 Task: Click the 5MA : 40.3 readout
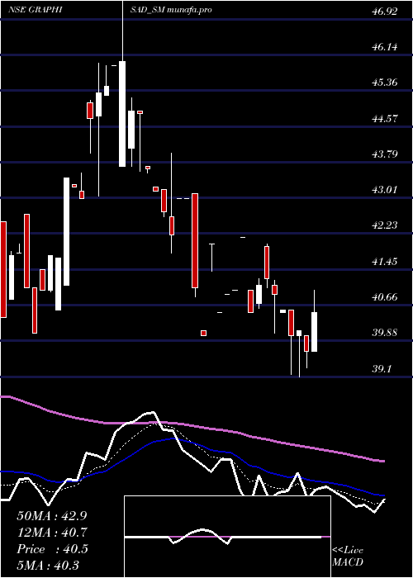(x=48, y=566)
